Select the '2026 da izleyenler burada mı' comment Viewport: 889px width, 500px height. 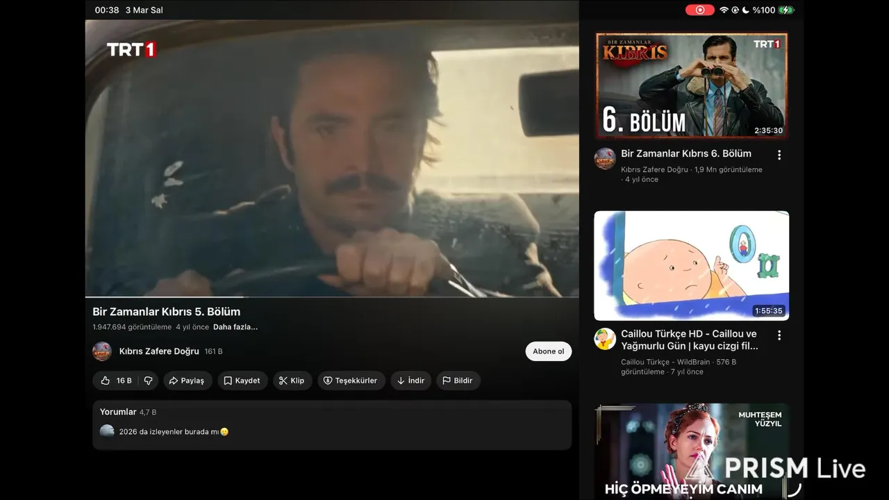tap(174, 431)
